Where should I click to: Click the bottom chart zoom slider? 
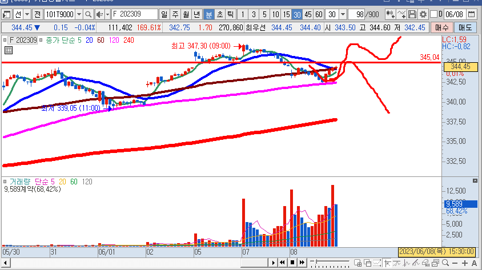pos(328,263)
